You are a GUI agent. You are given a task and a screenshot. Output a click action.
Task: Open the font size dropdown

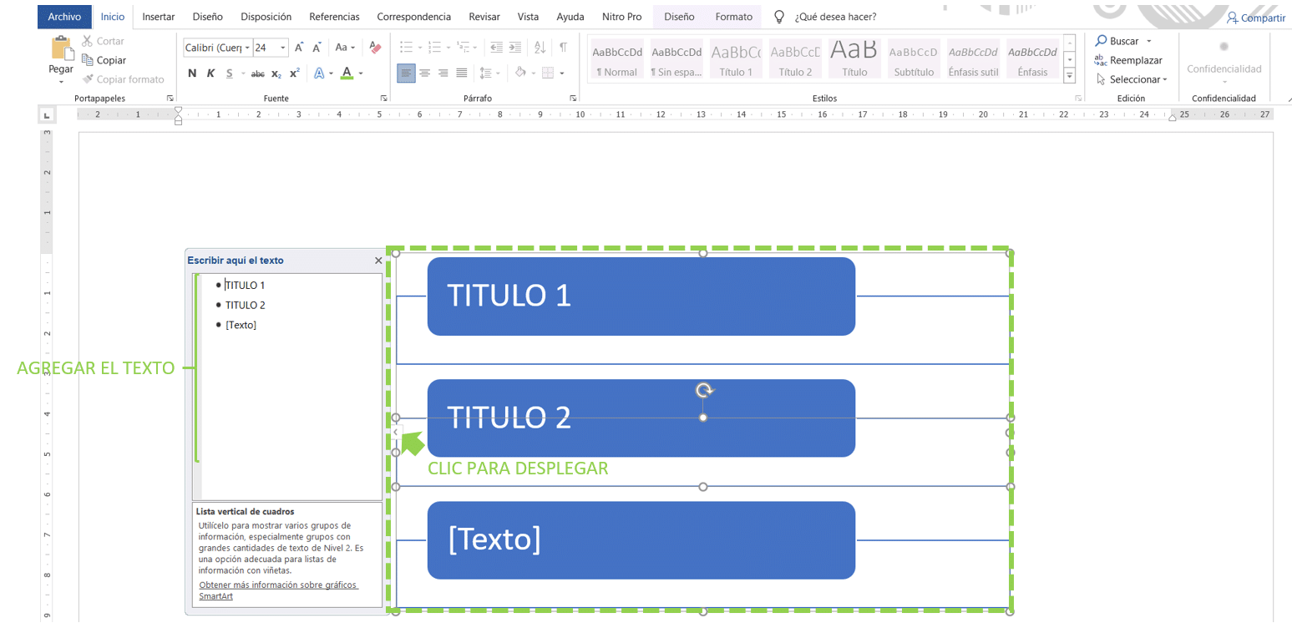click(x=284, y=48)
